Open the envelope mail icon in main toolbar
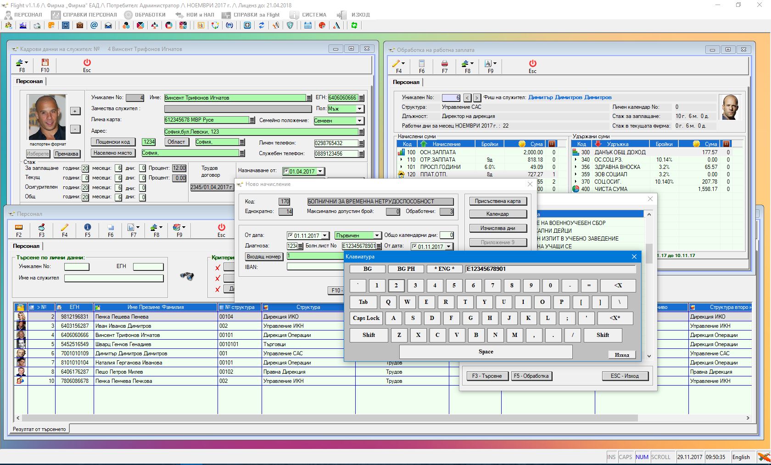 click(x=108, y=25)
